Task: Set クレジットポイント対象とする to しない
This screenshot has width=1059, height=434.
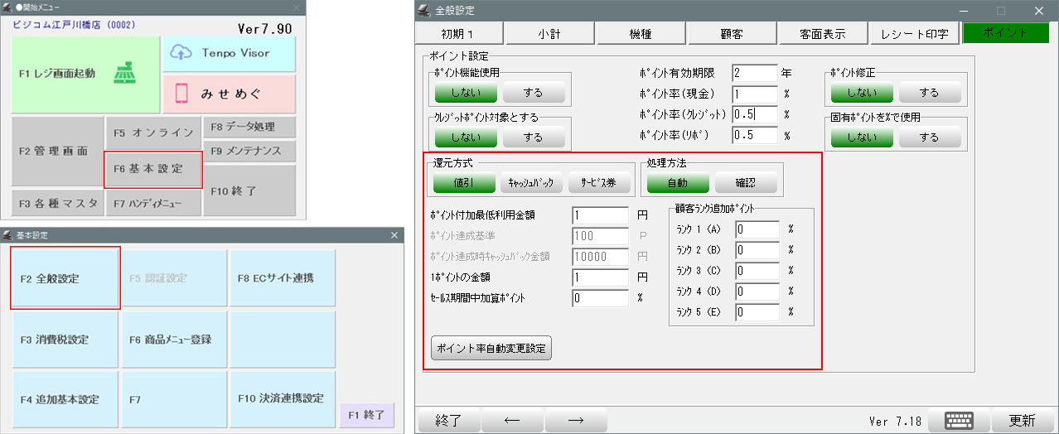Action: 466,137
